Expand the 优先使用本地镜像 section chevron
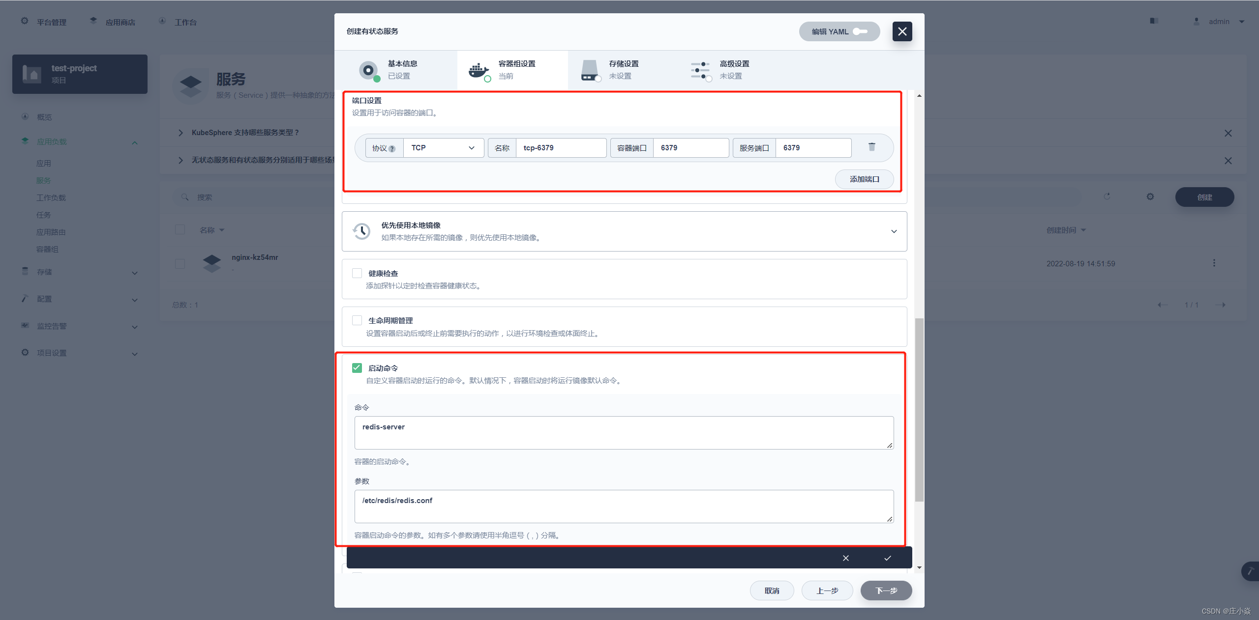This screenshot has height=620, width=1259. [894, 231]
